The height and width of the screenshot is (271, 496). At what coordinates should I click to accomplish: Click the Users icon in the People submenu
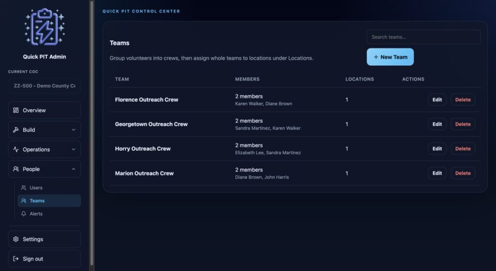tap(23, 188)
